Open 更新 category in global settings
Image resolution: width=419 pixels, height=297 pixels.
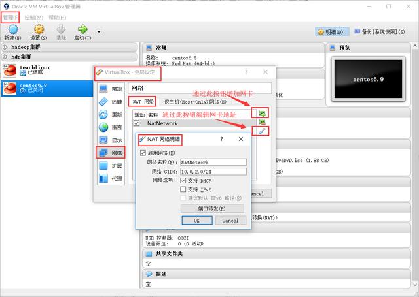coord(111,114)
